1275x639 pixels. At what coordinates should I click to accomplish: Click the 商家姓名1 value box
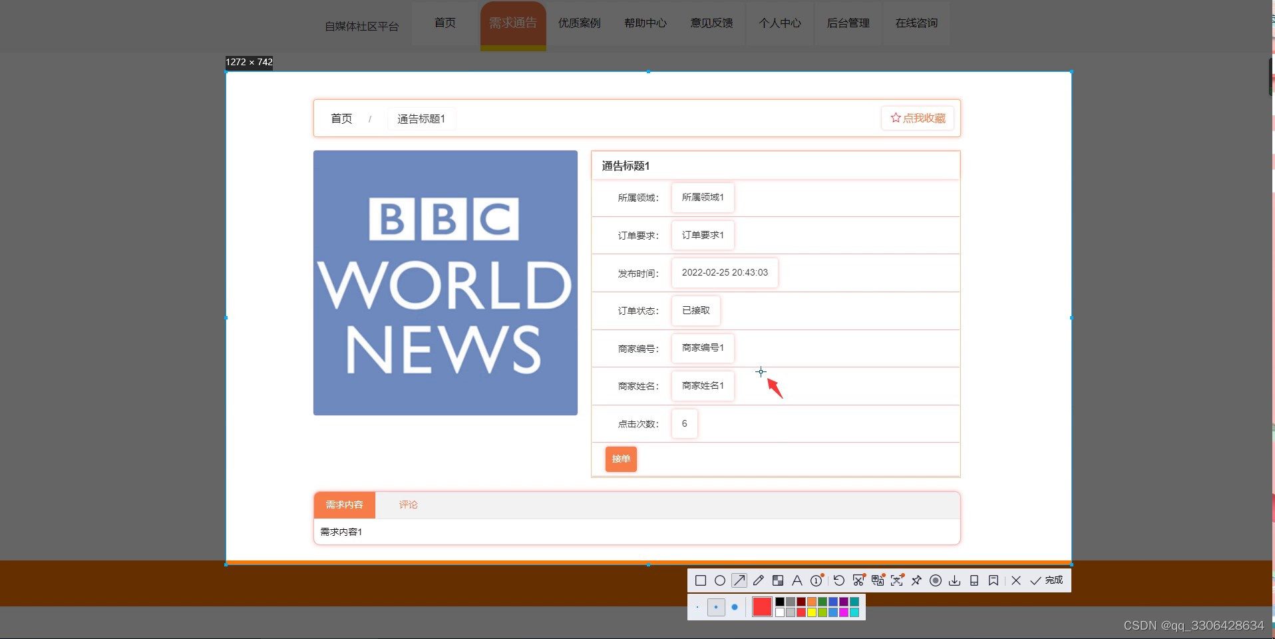click(703, 386)
